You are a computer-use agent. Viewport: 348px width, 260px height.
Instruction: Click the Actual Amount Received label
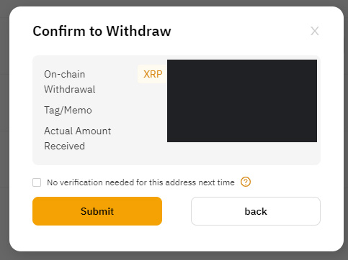[x=78, y=139]
